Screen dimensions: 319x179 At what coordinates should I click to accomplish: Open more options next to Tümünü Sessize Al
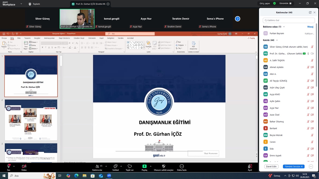point(311,167)
